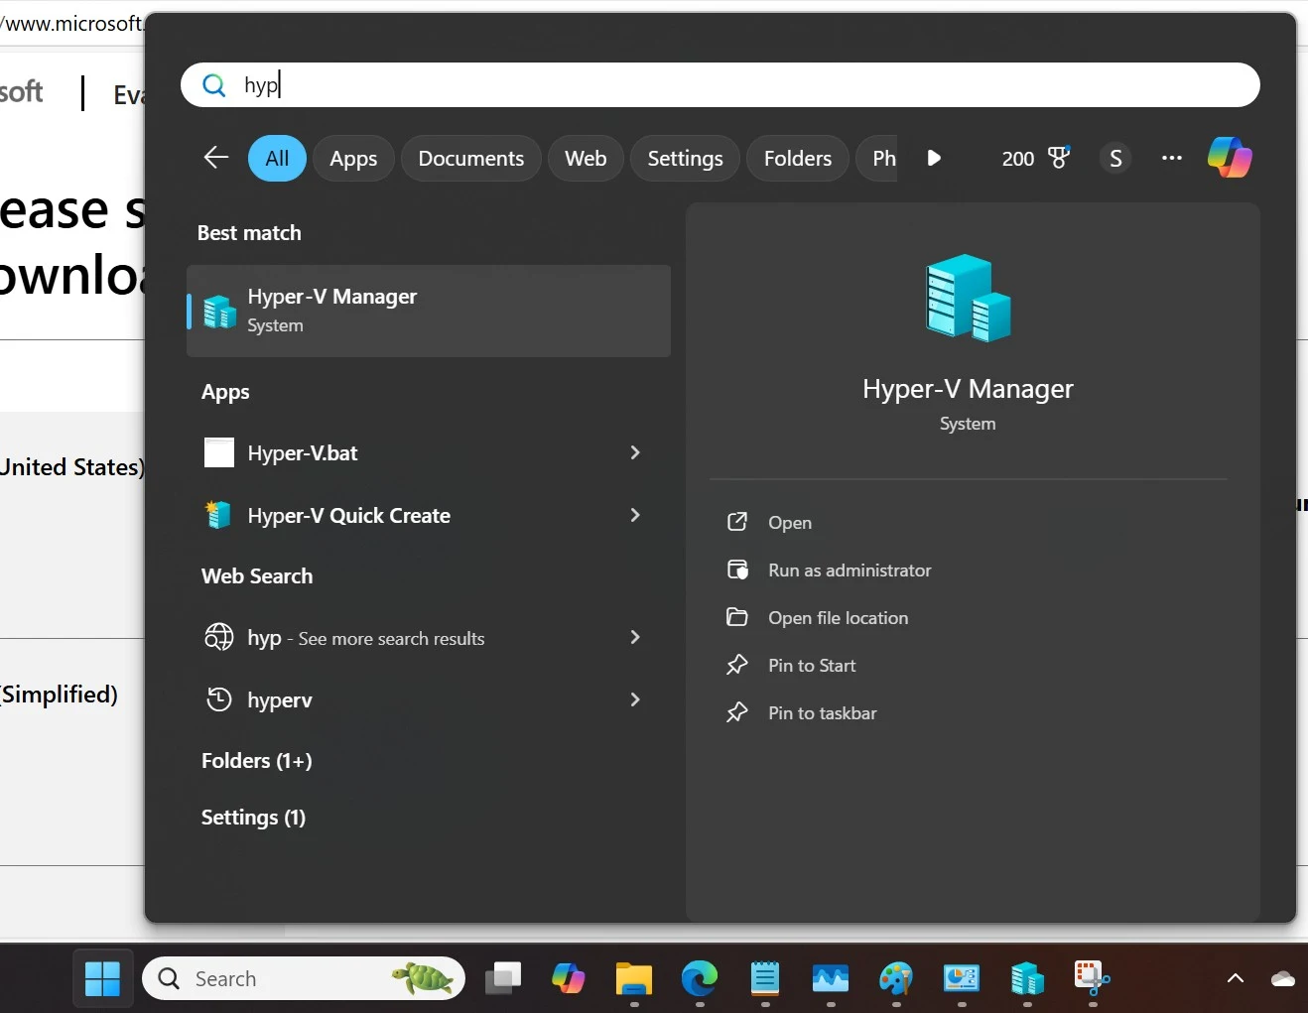Open the 200 rewards points trophy
Image resolution: width=1308 pixels, height=1013 pixels.
(x=1036, y=159)
